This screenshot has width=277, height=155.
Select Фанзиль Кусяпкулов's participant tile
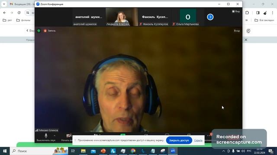(x=155, y=17)
